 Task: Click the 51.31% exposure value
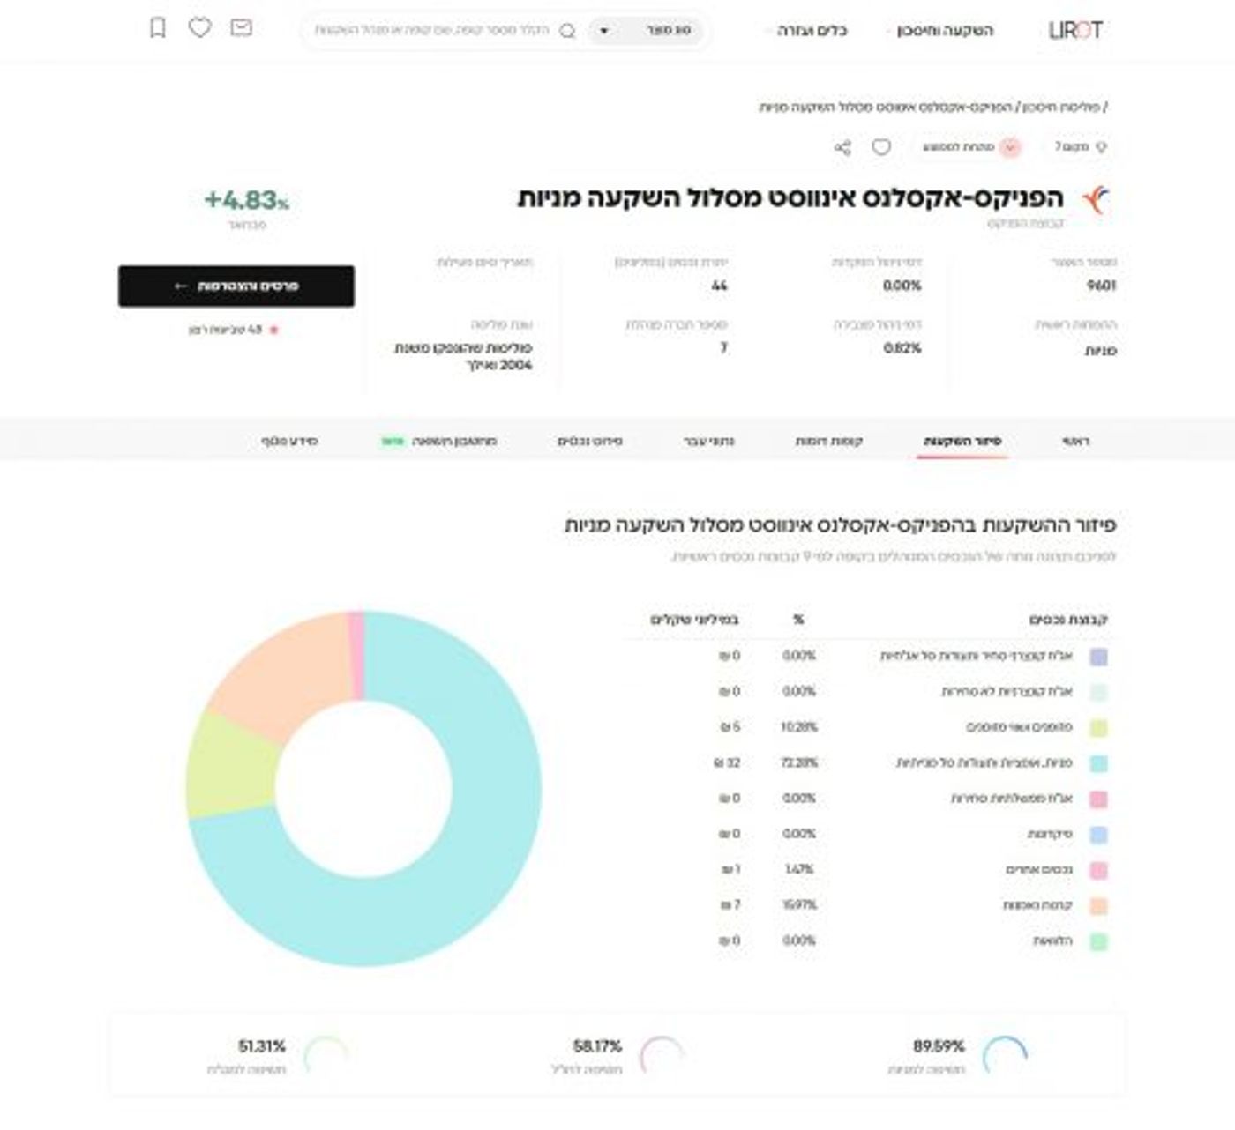coord(261,1046)
